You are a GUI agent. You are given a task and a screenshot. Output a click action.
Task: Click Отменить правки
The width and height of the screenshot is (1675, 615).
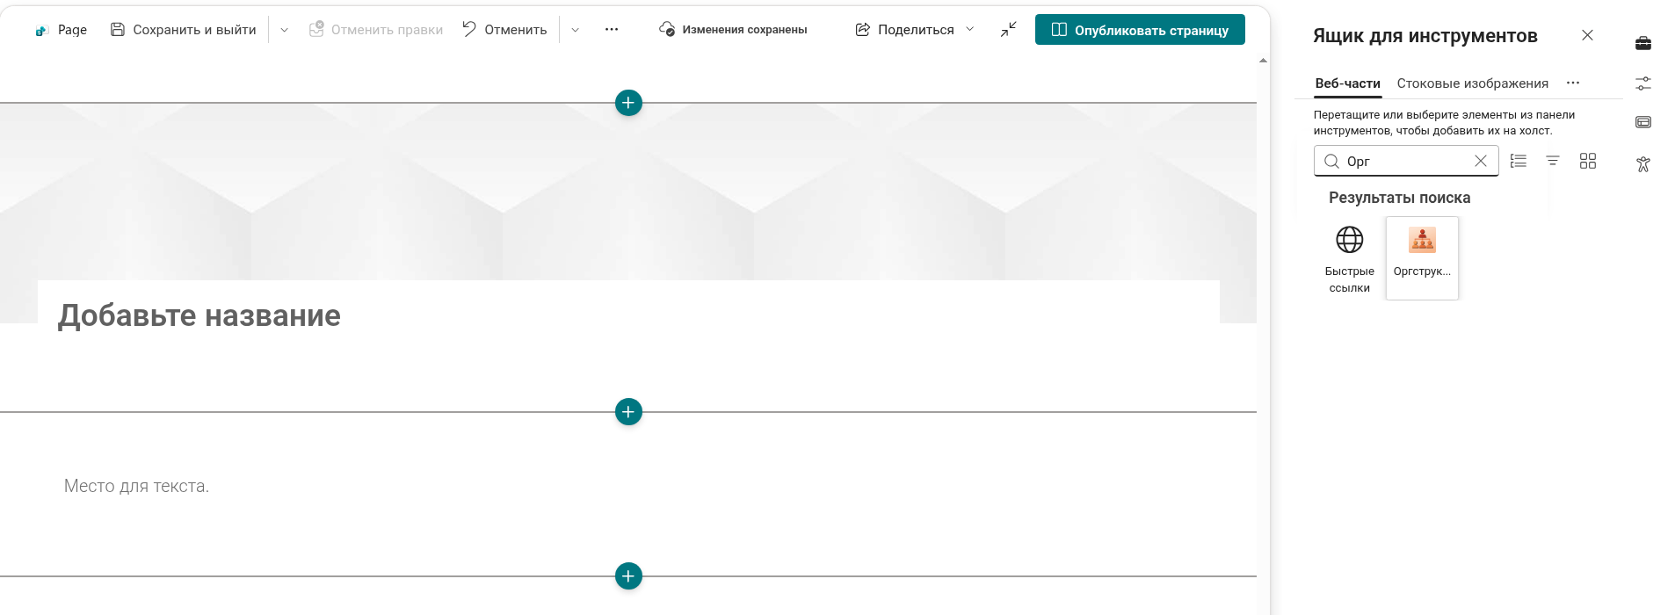(376, 30)
